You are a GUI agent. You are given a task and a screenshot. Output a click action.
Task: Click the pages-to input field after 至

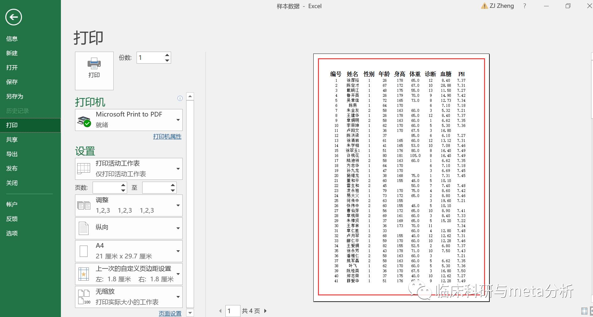[156, 188]
